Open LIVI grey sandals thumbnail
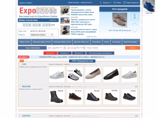158x118 pixels. click(75, 74)
